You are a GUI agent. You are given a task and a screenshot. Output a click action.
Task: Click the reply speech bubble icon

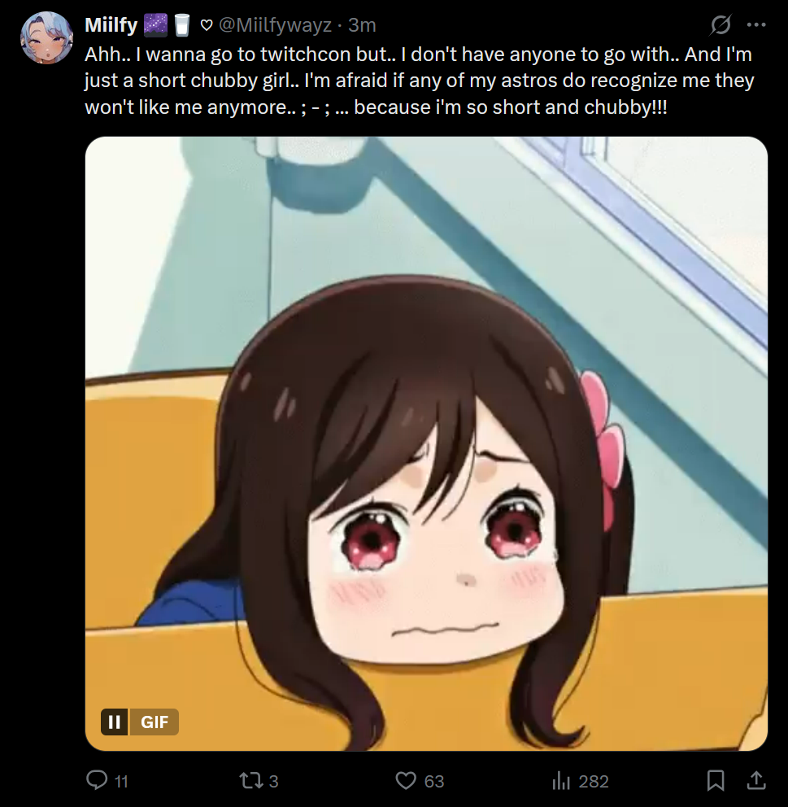(97, 780)
